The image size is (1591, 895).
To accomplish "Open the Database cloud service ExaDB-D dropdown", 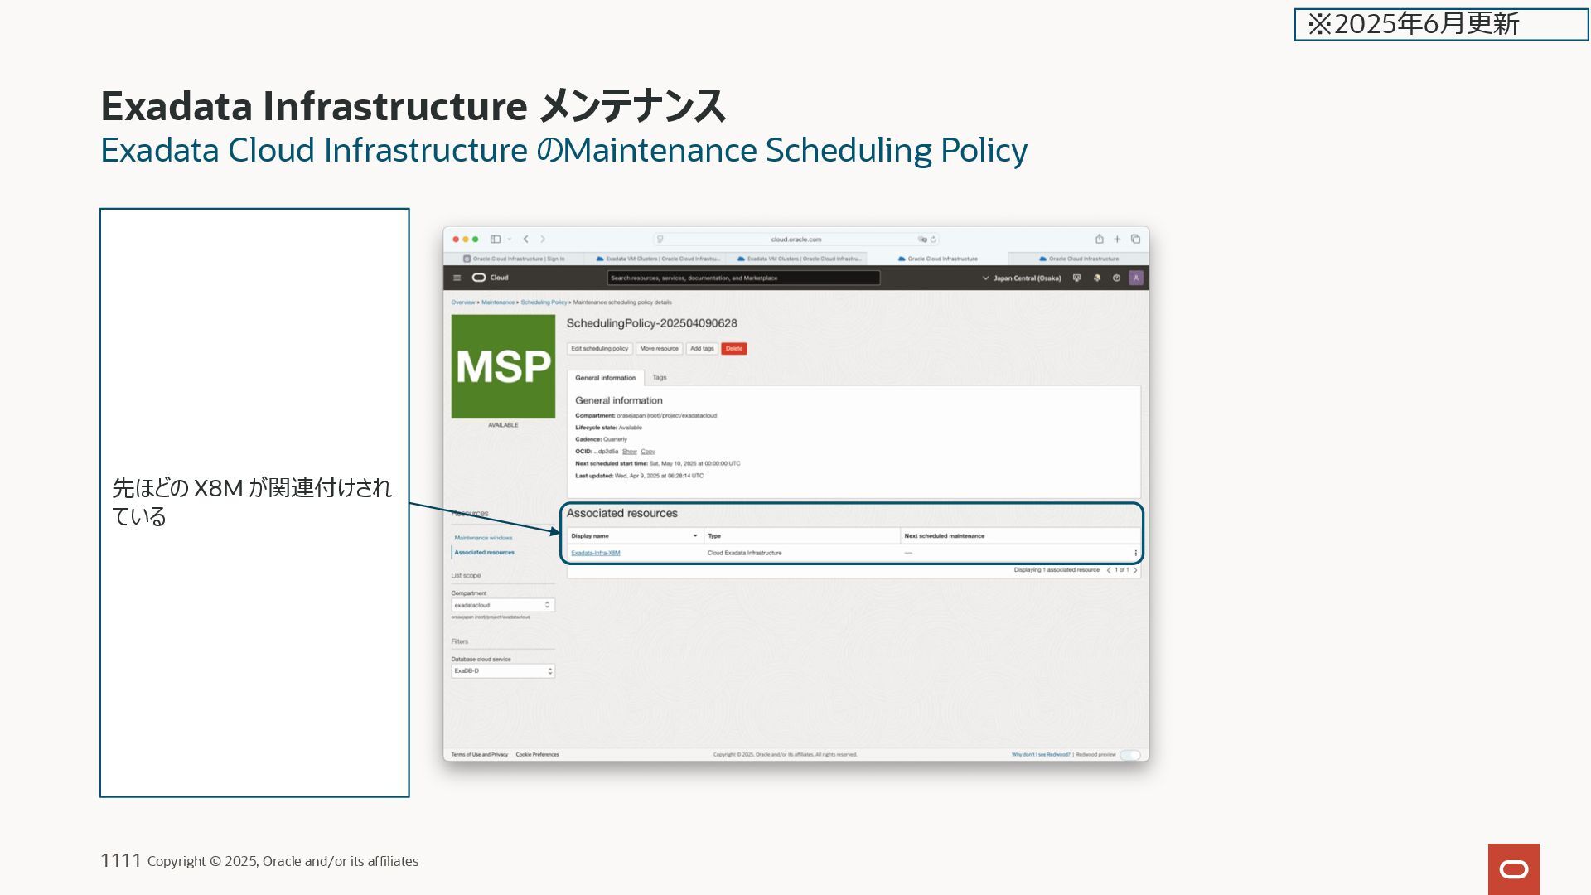I will 502,671.
